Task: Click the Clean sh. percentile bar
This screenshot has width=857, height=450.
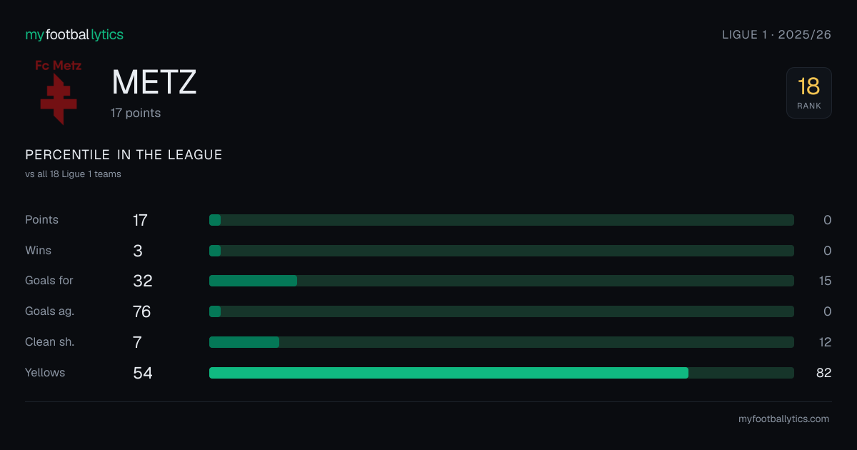Action: 501,342
